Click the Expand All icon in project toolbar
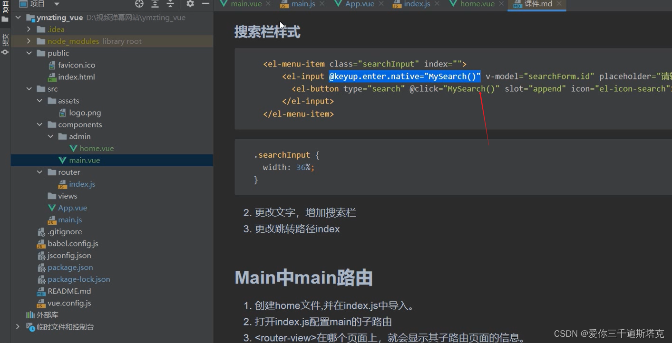 155,4
